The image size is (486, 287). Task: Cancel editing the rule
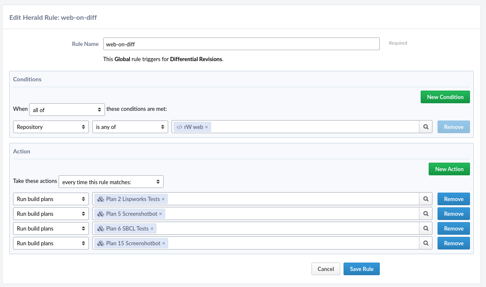tap(325, 269)
